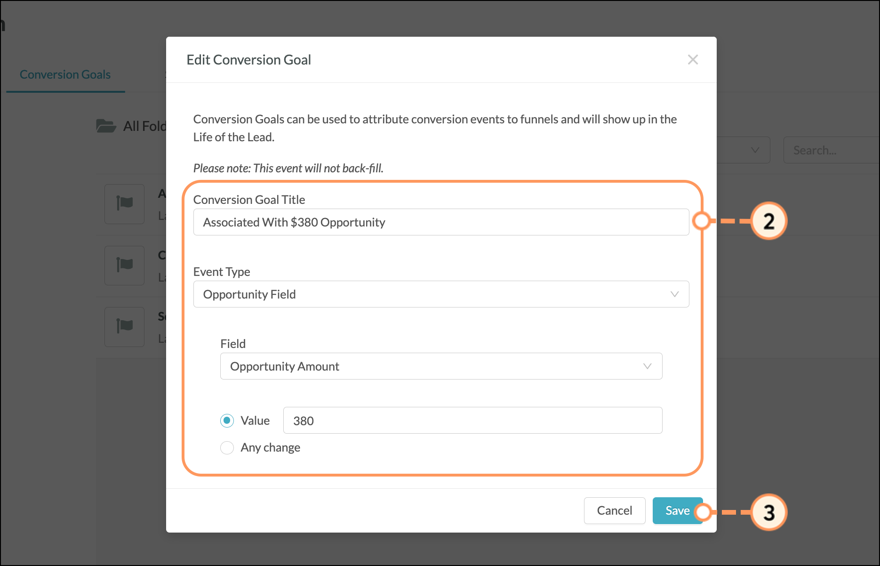880x566 pixels.
Task: Cancel editing the conversion goal
Action: (614, 510)
